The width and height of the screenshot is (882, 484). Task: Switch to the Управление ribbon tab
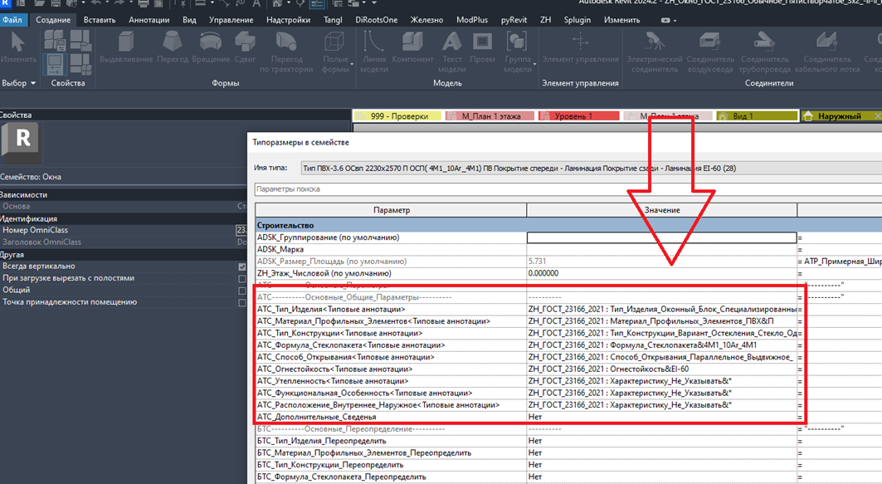coord(231,20)
